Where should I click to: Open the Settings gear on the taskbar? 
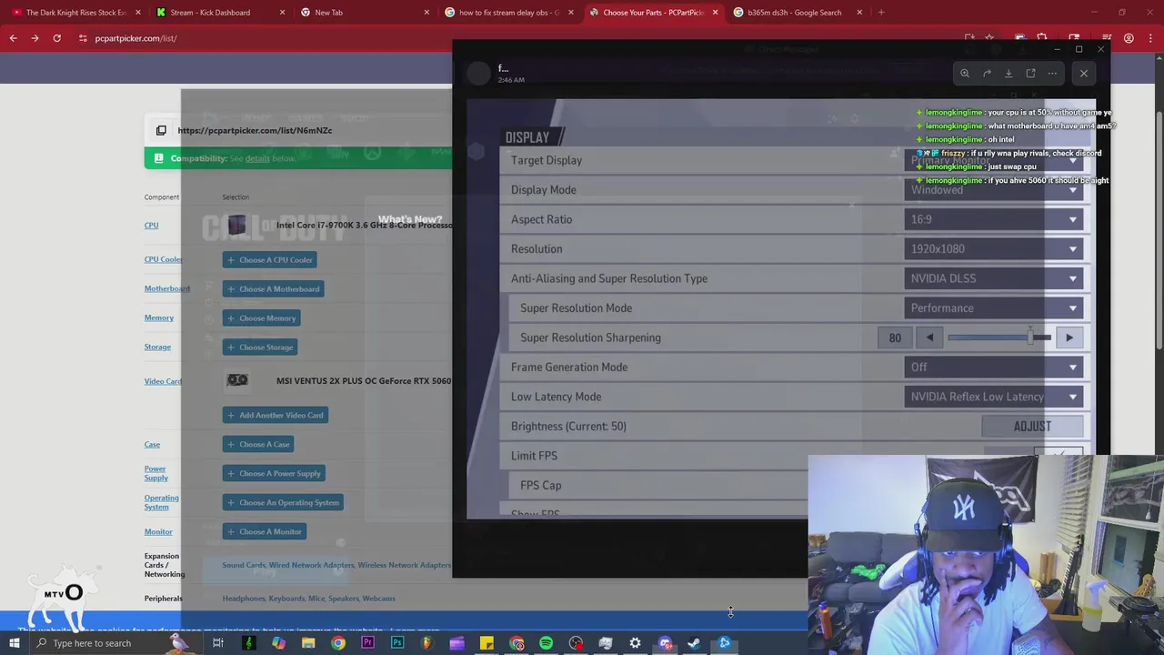(635, 643)
